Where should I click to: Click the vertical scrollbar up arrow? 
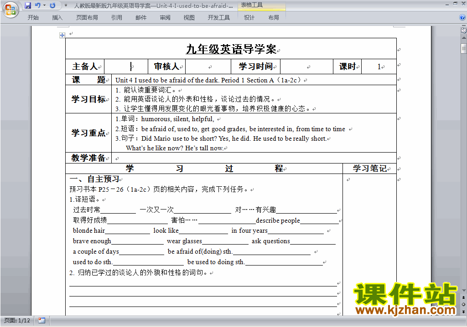pos(464,38)
